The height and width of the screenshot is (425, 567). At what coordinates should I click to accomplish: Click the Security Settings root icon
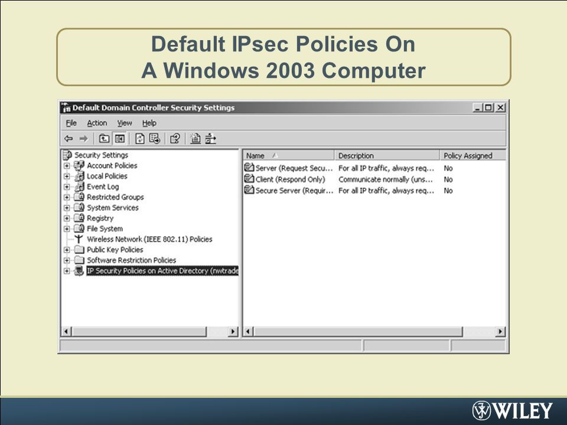pyautogui.click(x=67, y=155)
